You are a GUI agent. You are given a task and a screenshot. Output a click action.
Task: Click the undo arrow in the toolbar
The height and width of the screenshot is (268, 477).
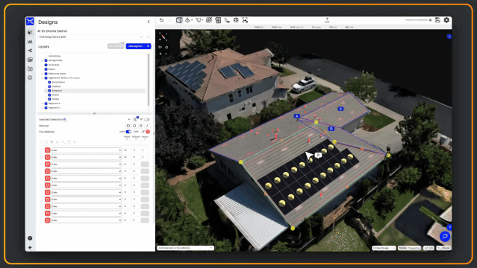click(x=161, y=20)
